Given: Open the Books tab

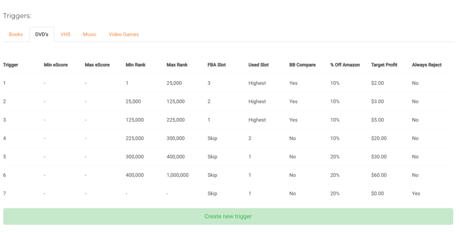Looking at the screenshot, I should tap(16, 34).
